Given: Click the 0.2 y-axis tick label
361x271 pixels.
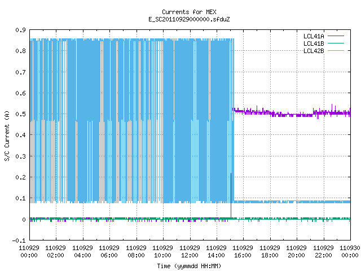Looking at the screenshot, I should 21,177.
